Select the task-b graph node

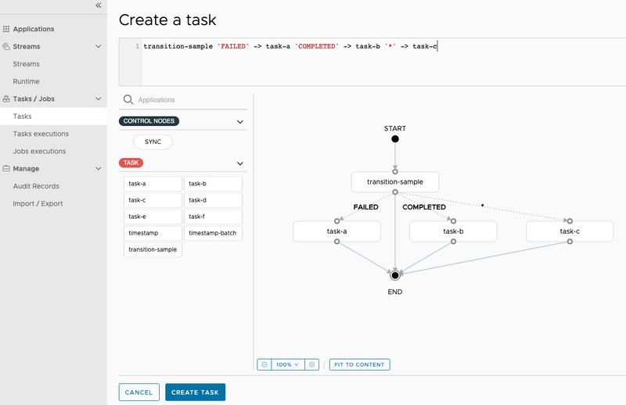[x=453, y=231]
